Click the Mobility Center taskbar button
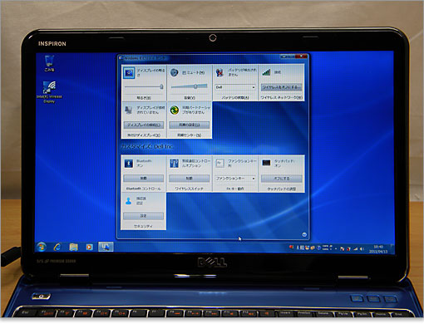 (106, 247)
